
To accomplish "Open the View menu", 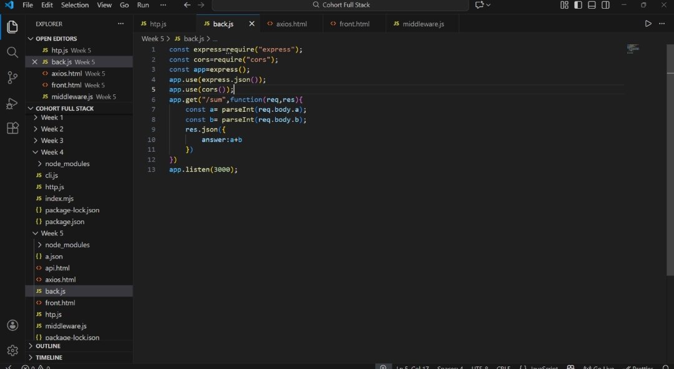I will pos(104,5).
